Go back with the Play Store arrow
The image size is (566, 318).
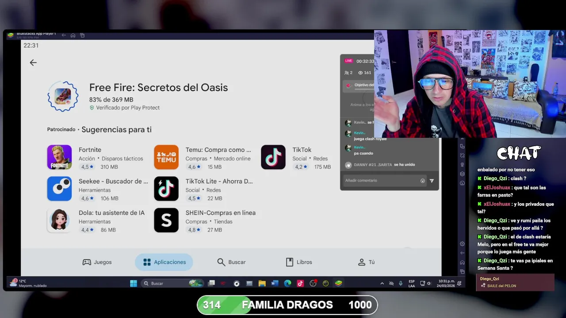point(33,63)
